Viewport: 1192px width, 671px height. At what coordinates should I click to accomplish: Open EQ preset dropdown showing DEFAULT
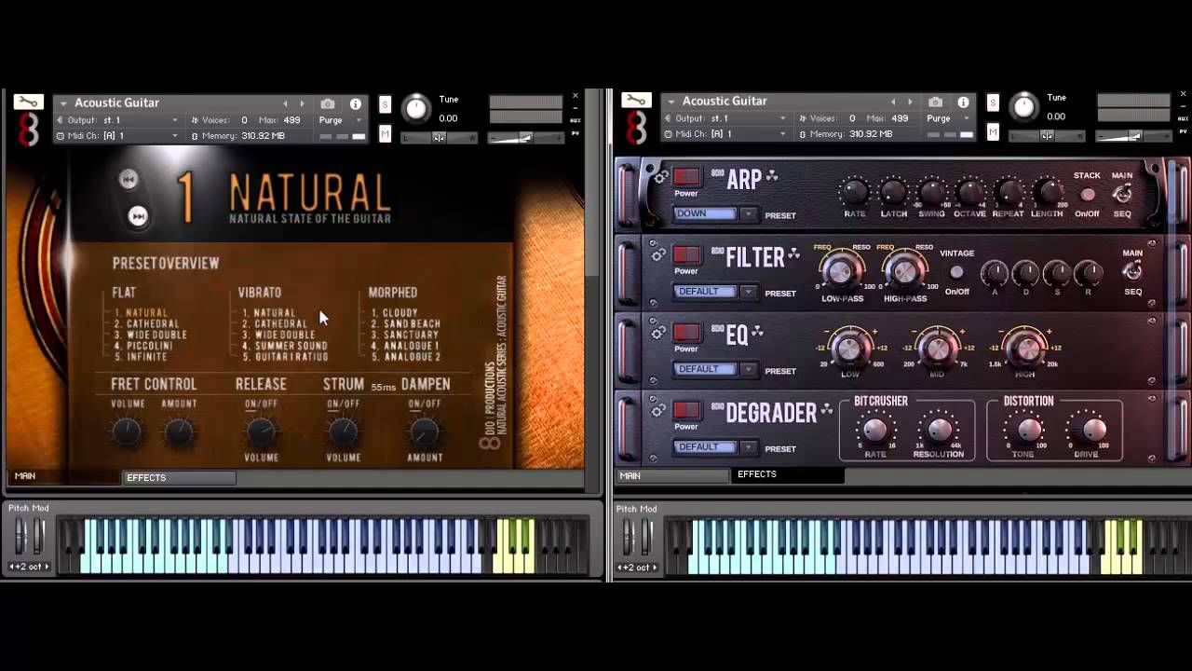(x=715, y=369)
